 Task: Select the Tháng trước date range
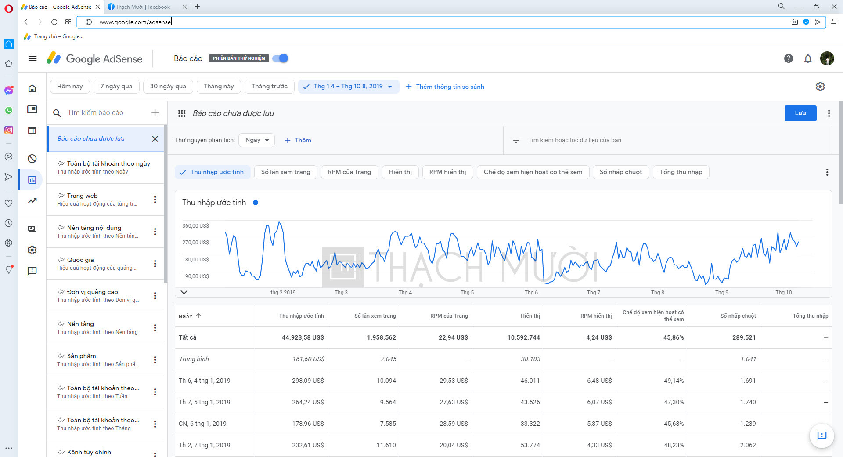pos(270,87)
